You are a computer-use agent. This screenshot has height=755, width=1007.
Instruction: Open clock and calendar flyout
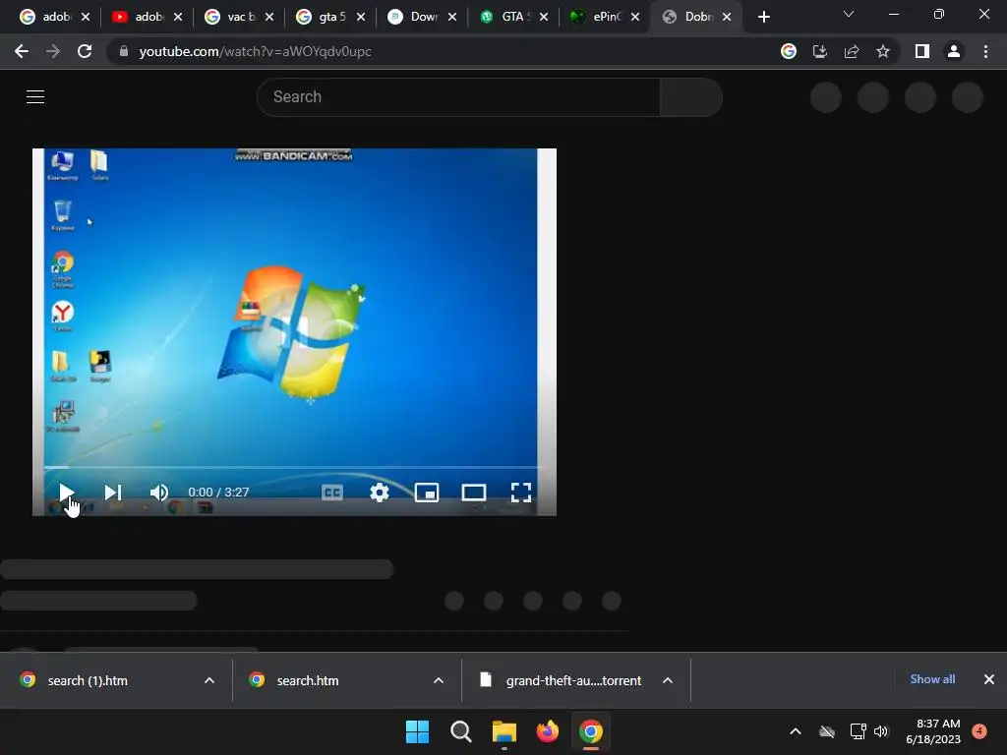click(933, 731)
